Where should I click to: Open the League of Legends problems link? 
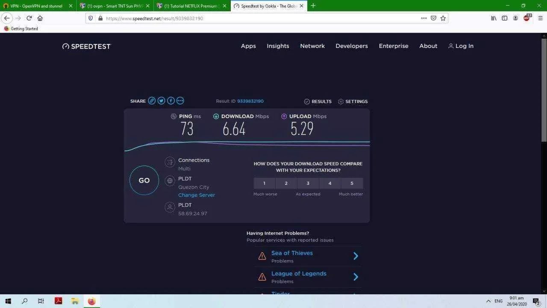click(299, 274)
